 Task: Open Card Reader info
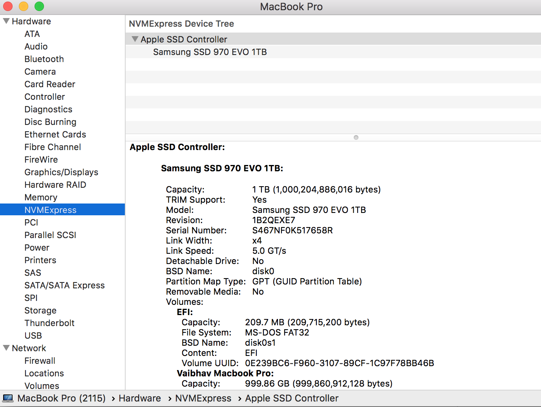click(x=50, y=84)
